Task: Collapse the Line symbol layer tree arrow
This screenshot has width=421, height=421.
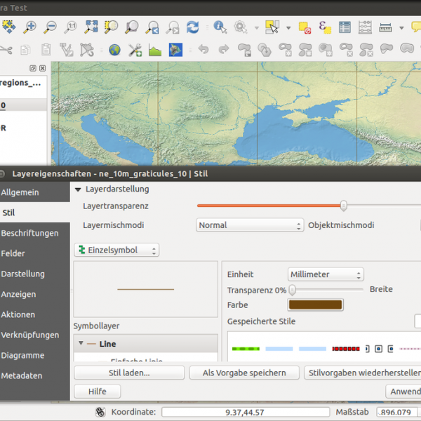Action: click(81, 343)
